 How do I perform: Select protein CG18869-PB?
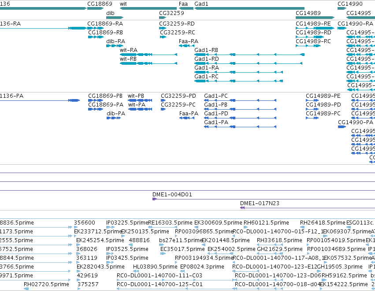click(96, 100)
